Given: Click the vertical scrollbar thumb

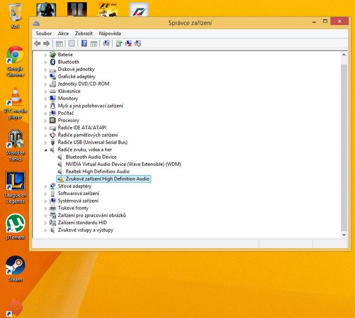Looking at the screenshot, I should pos(344,147).
